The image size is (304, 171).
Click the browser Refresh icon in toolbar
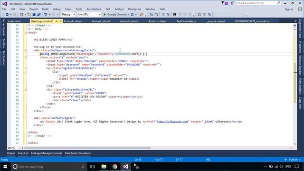tap(132, 15)
